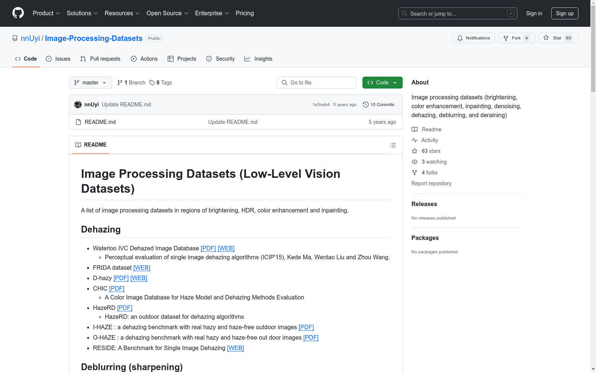596x372 pixels.
Task: Click the Go to file input
Action: click(x=317, y=83)
